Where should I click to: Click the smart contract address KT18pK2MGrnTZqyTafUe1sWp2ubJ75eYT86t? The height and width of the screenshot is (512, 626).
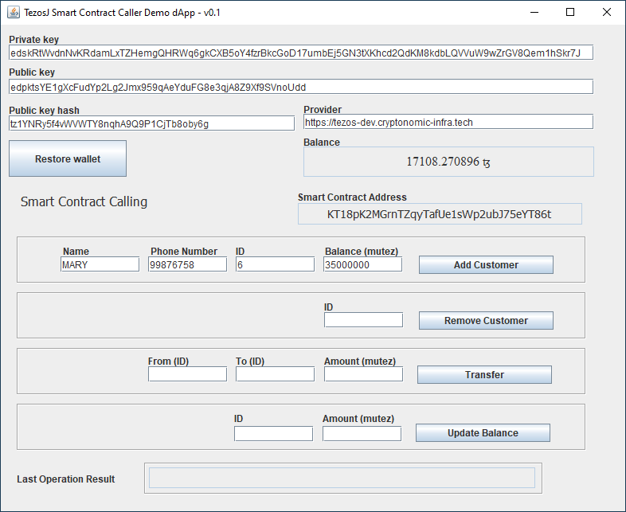[439, 214]
